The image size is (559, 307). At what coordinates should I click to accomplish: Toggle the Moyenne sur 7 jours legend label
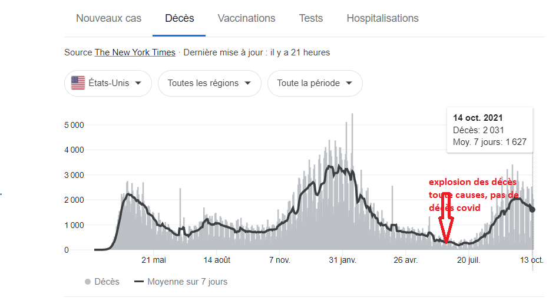[187, 282]
